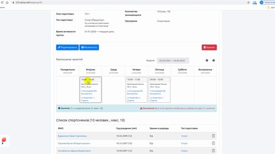Open the browser profile avatar

[x=262, y=3]
